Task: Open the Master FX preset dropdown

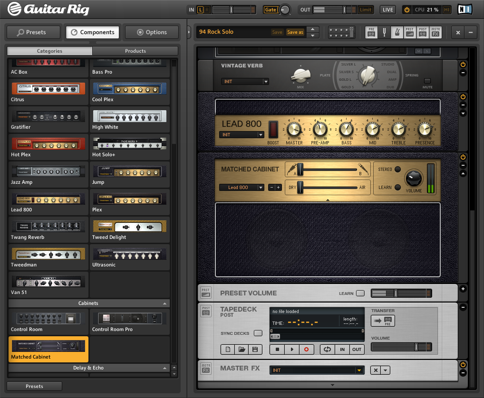Action: click(x=317, y=370)
